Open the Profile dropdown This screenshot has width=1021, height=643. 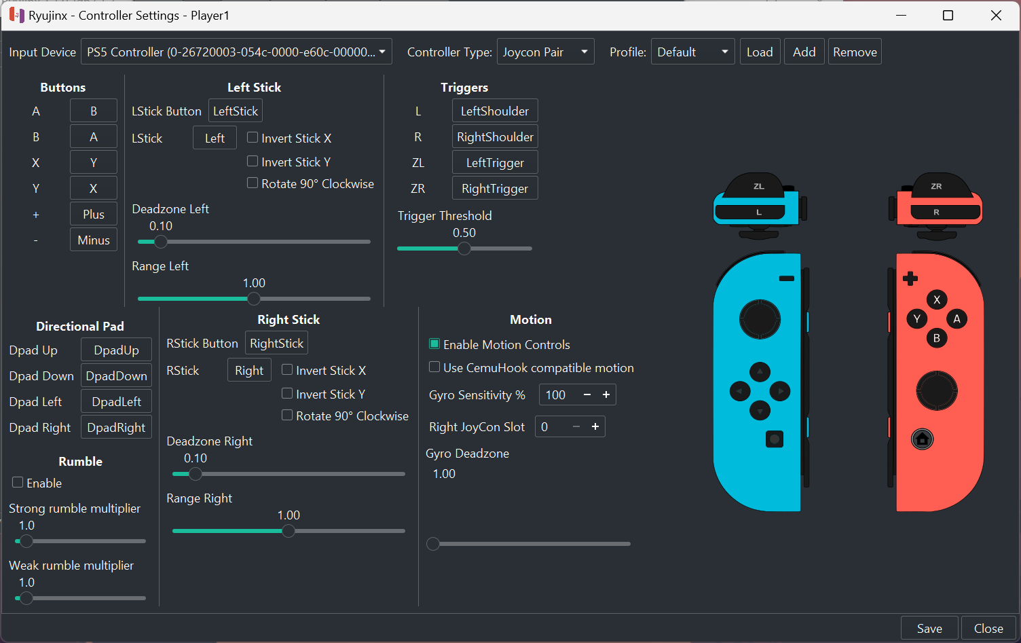[x=692, y=52]
